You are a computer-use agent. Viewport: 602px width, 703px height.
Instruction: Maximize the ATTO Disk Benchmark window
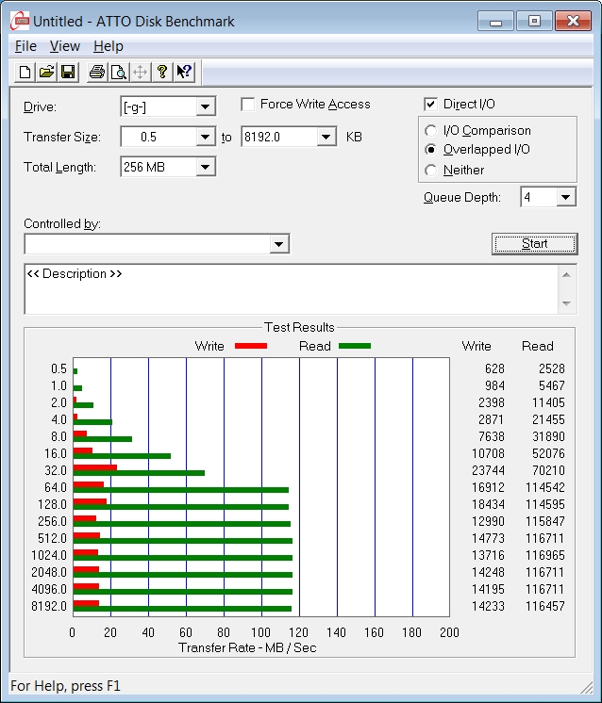(534, 21)
